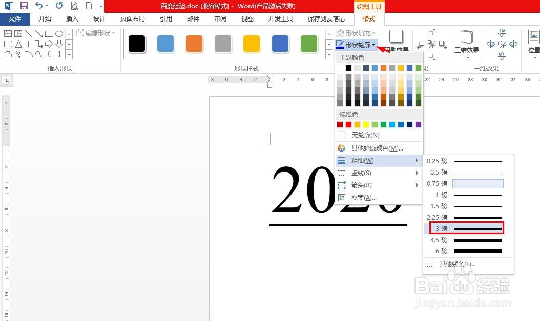Open the 视图 ribbon tab
This screenshot has height=321, width=540.
[247, 18]
